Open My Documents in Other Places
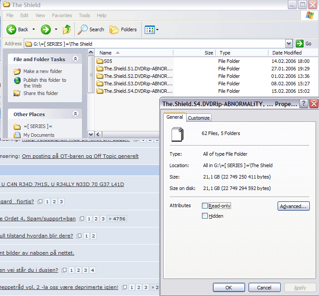This screenshot has height=296, width=319. 39,135
